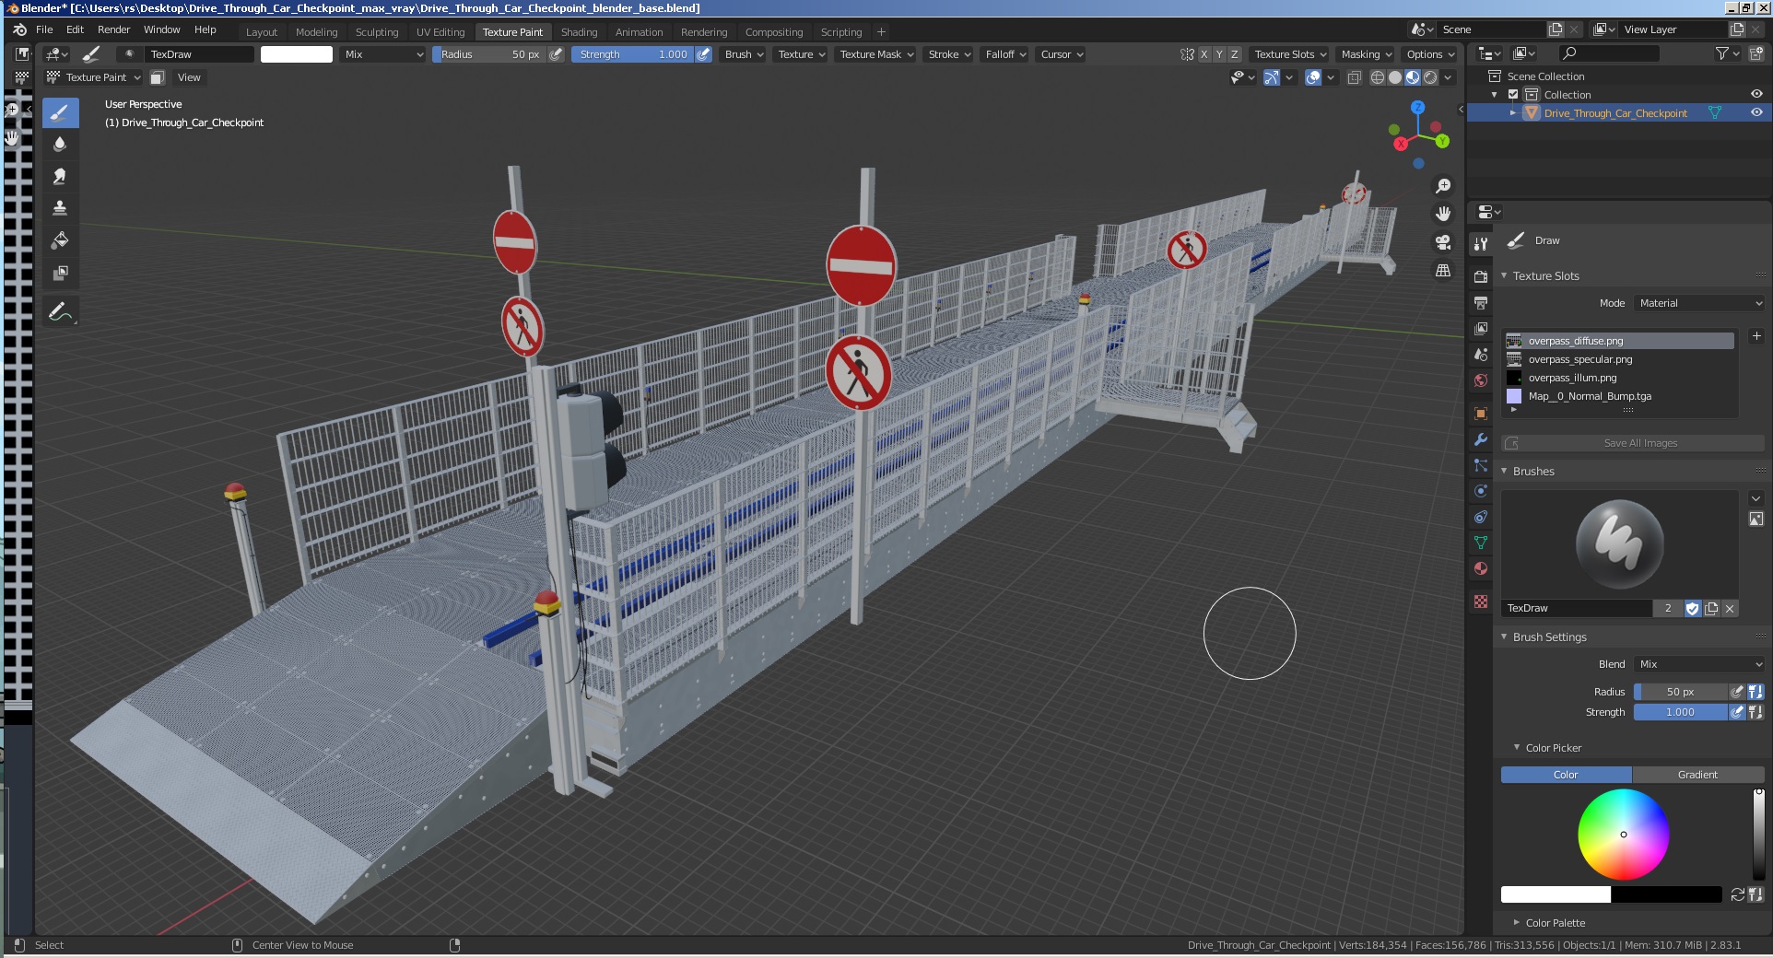The width and height of the screenshot is (1773, 958).
Task: Select the Gradient color mode button
Action: [1697, 775]
